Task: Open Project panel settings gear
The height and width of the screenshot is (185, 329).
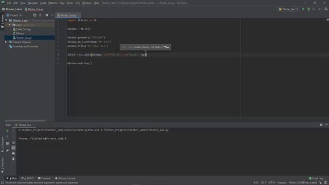Action: pos(47,15)
